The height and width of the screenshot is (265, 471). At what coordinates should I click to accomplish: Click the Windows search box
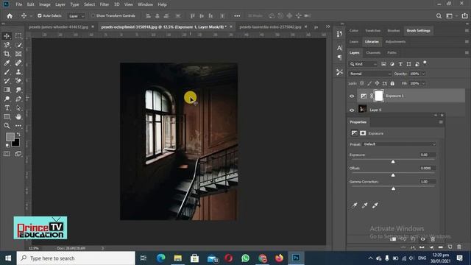[x=76, y=258]
